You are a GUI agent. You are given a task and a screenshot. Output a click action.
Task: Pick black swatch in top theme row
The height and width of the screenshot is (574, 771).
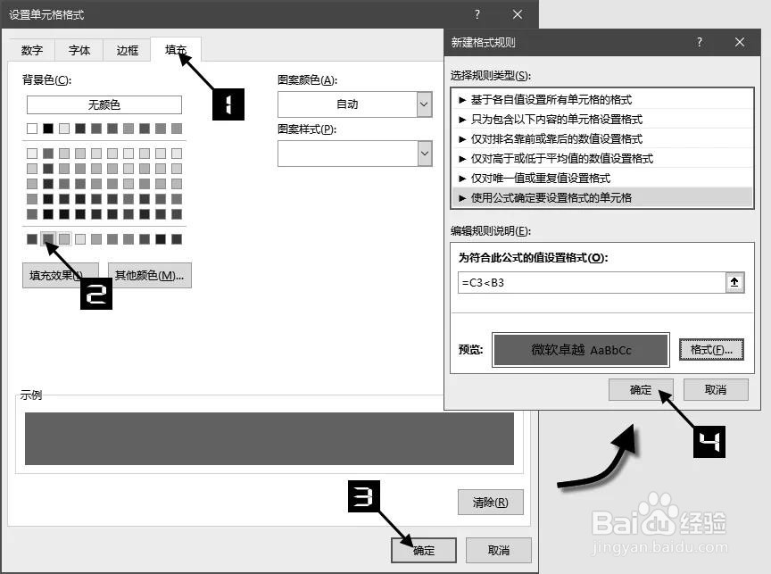47,129
